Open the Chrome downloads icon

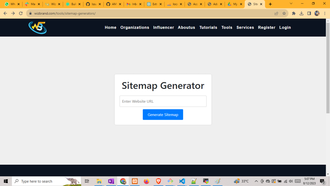(301, 14)
